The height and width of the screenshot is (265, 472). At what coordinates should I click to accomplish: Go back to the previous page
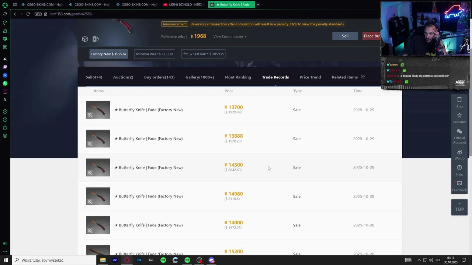pos(15,14)
